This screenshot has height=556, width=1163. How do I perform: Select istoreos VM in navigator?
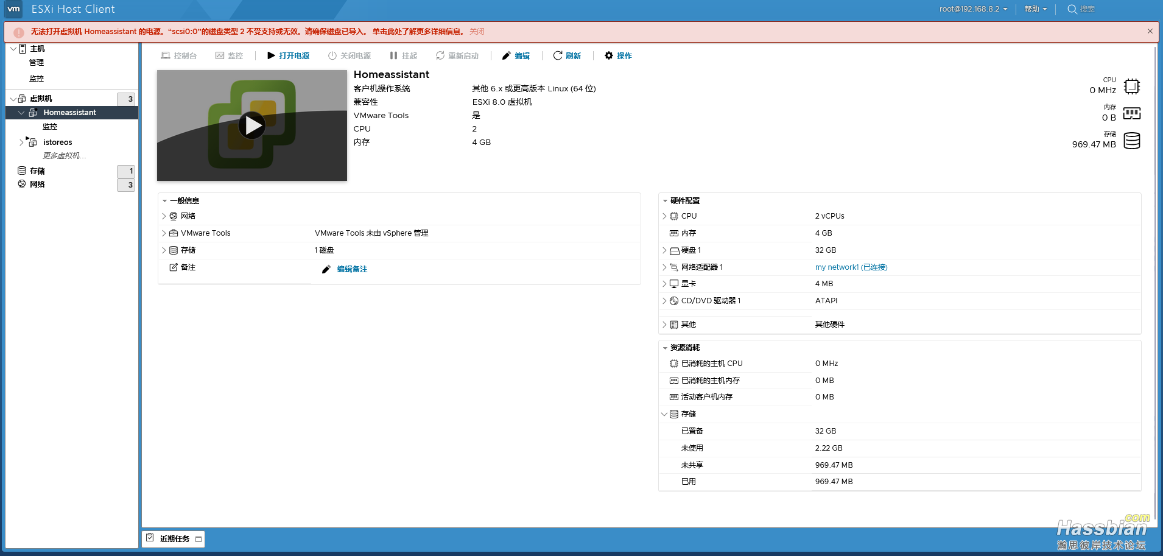click(x=58, y=143)
